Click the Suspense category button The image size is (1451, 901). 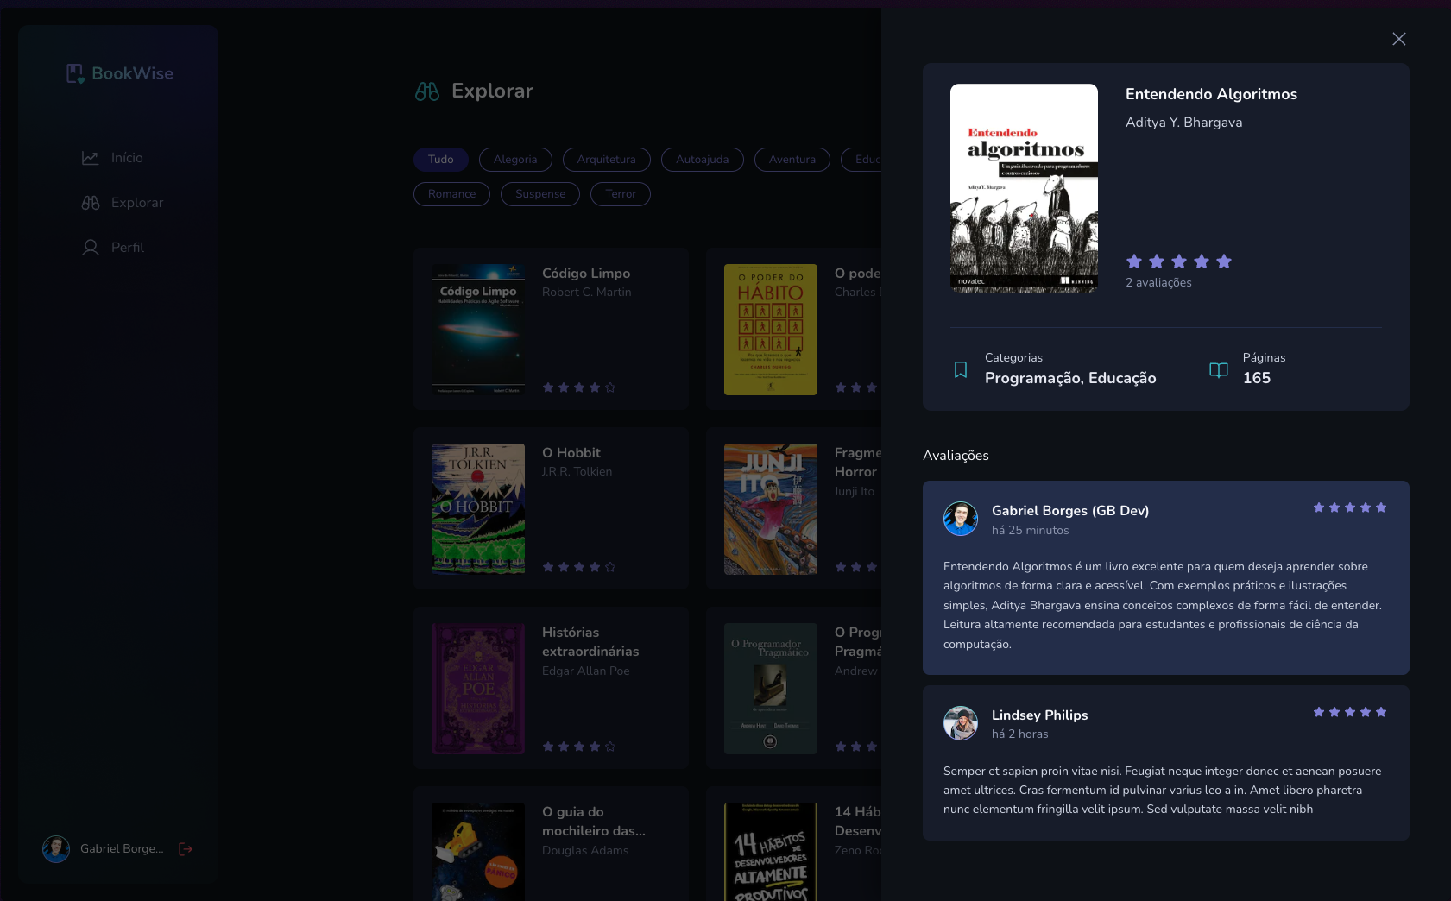539,194
